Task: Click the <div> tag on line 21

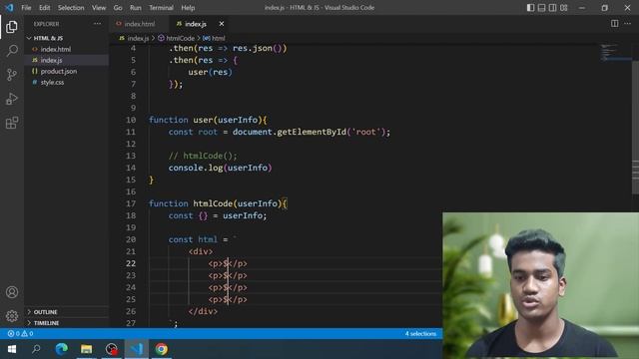Action: [200, 251]
